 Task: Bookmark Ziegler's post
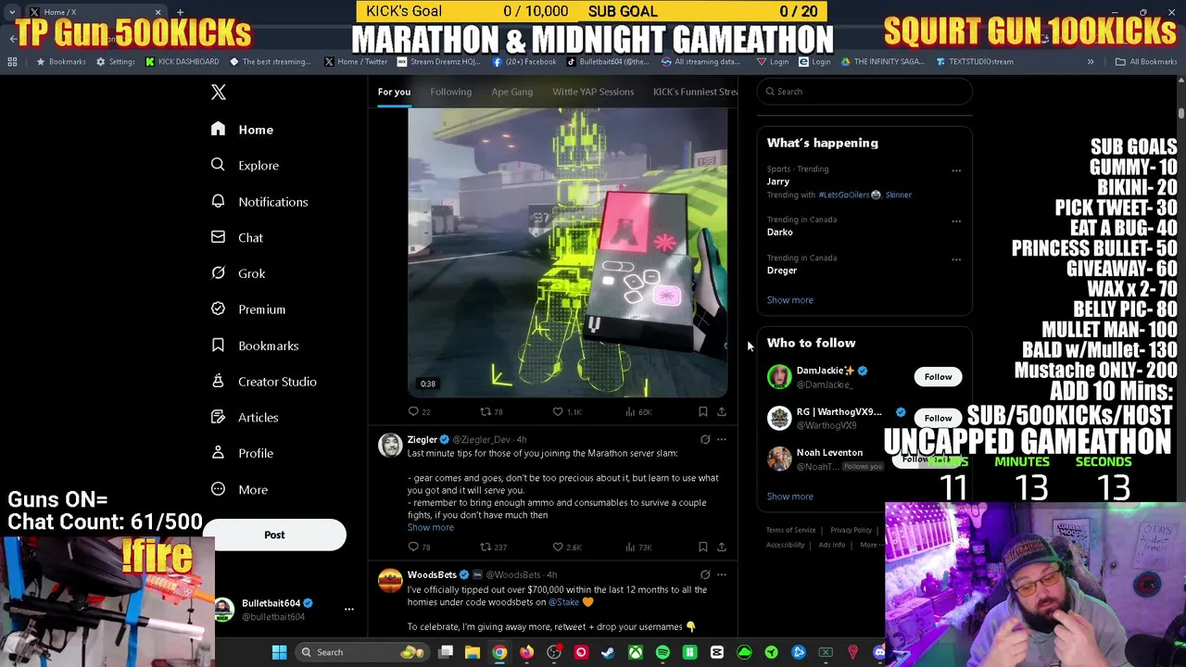(x=703, y=547)
